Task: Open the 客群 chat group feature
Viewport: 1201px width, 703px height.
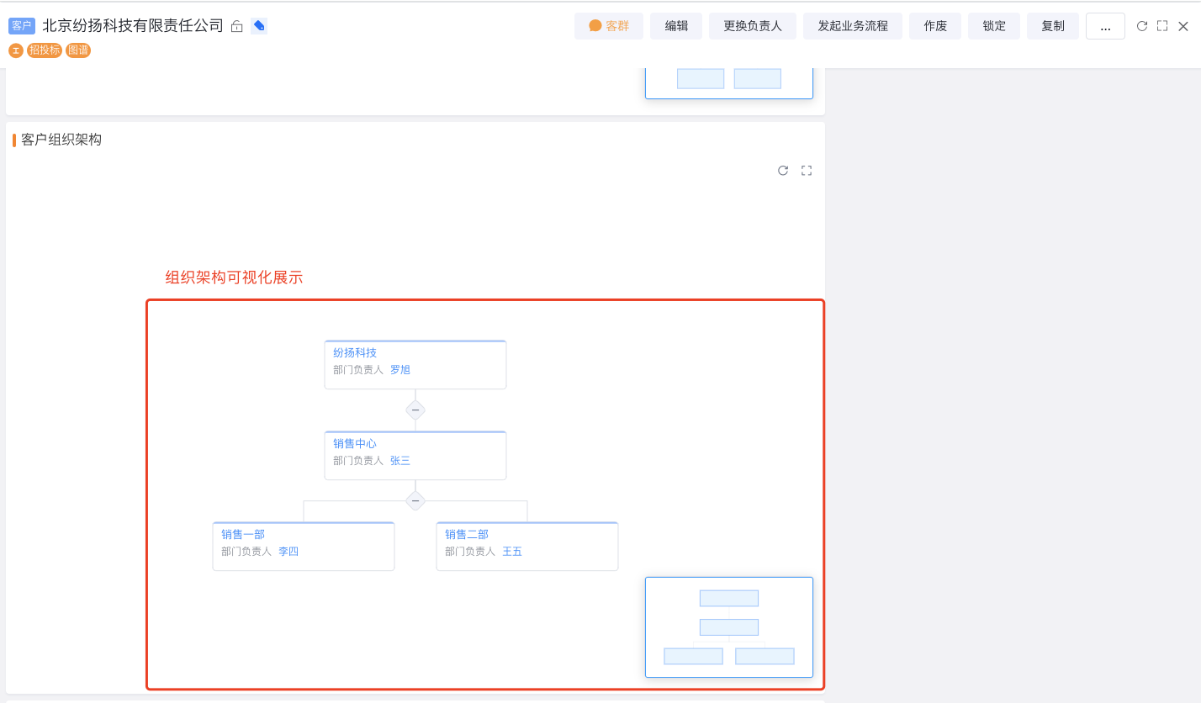Action: click(x=608, y=25)
